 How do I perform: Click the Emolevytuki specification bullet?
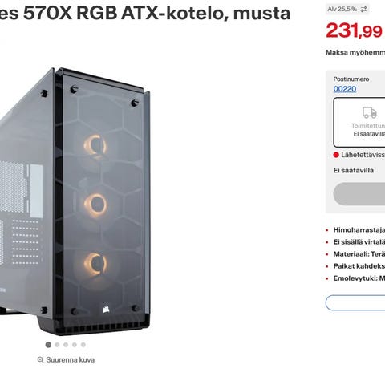[359, 278]
